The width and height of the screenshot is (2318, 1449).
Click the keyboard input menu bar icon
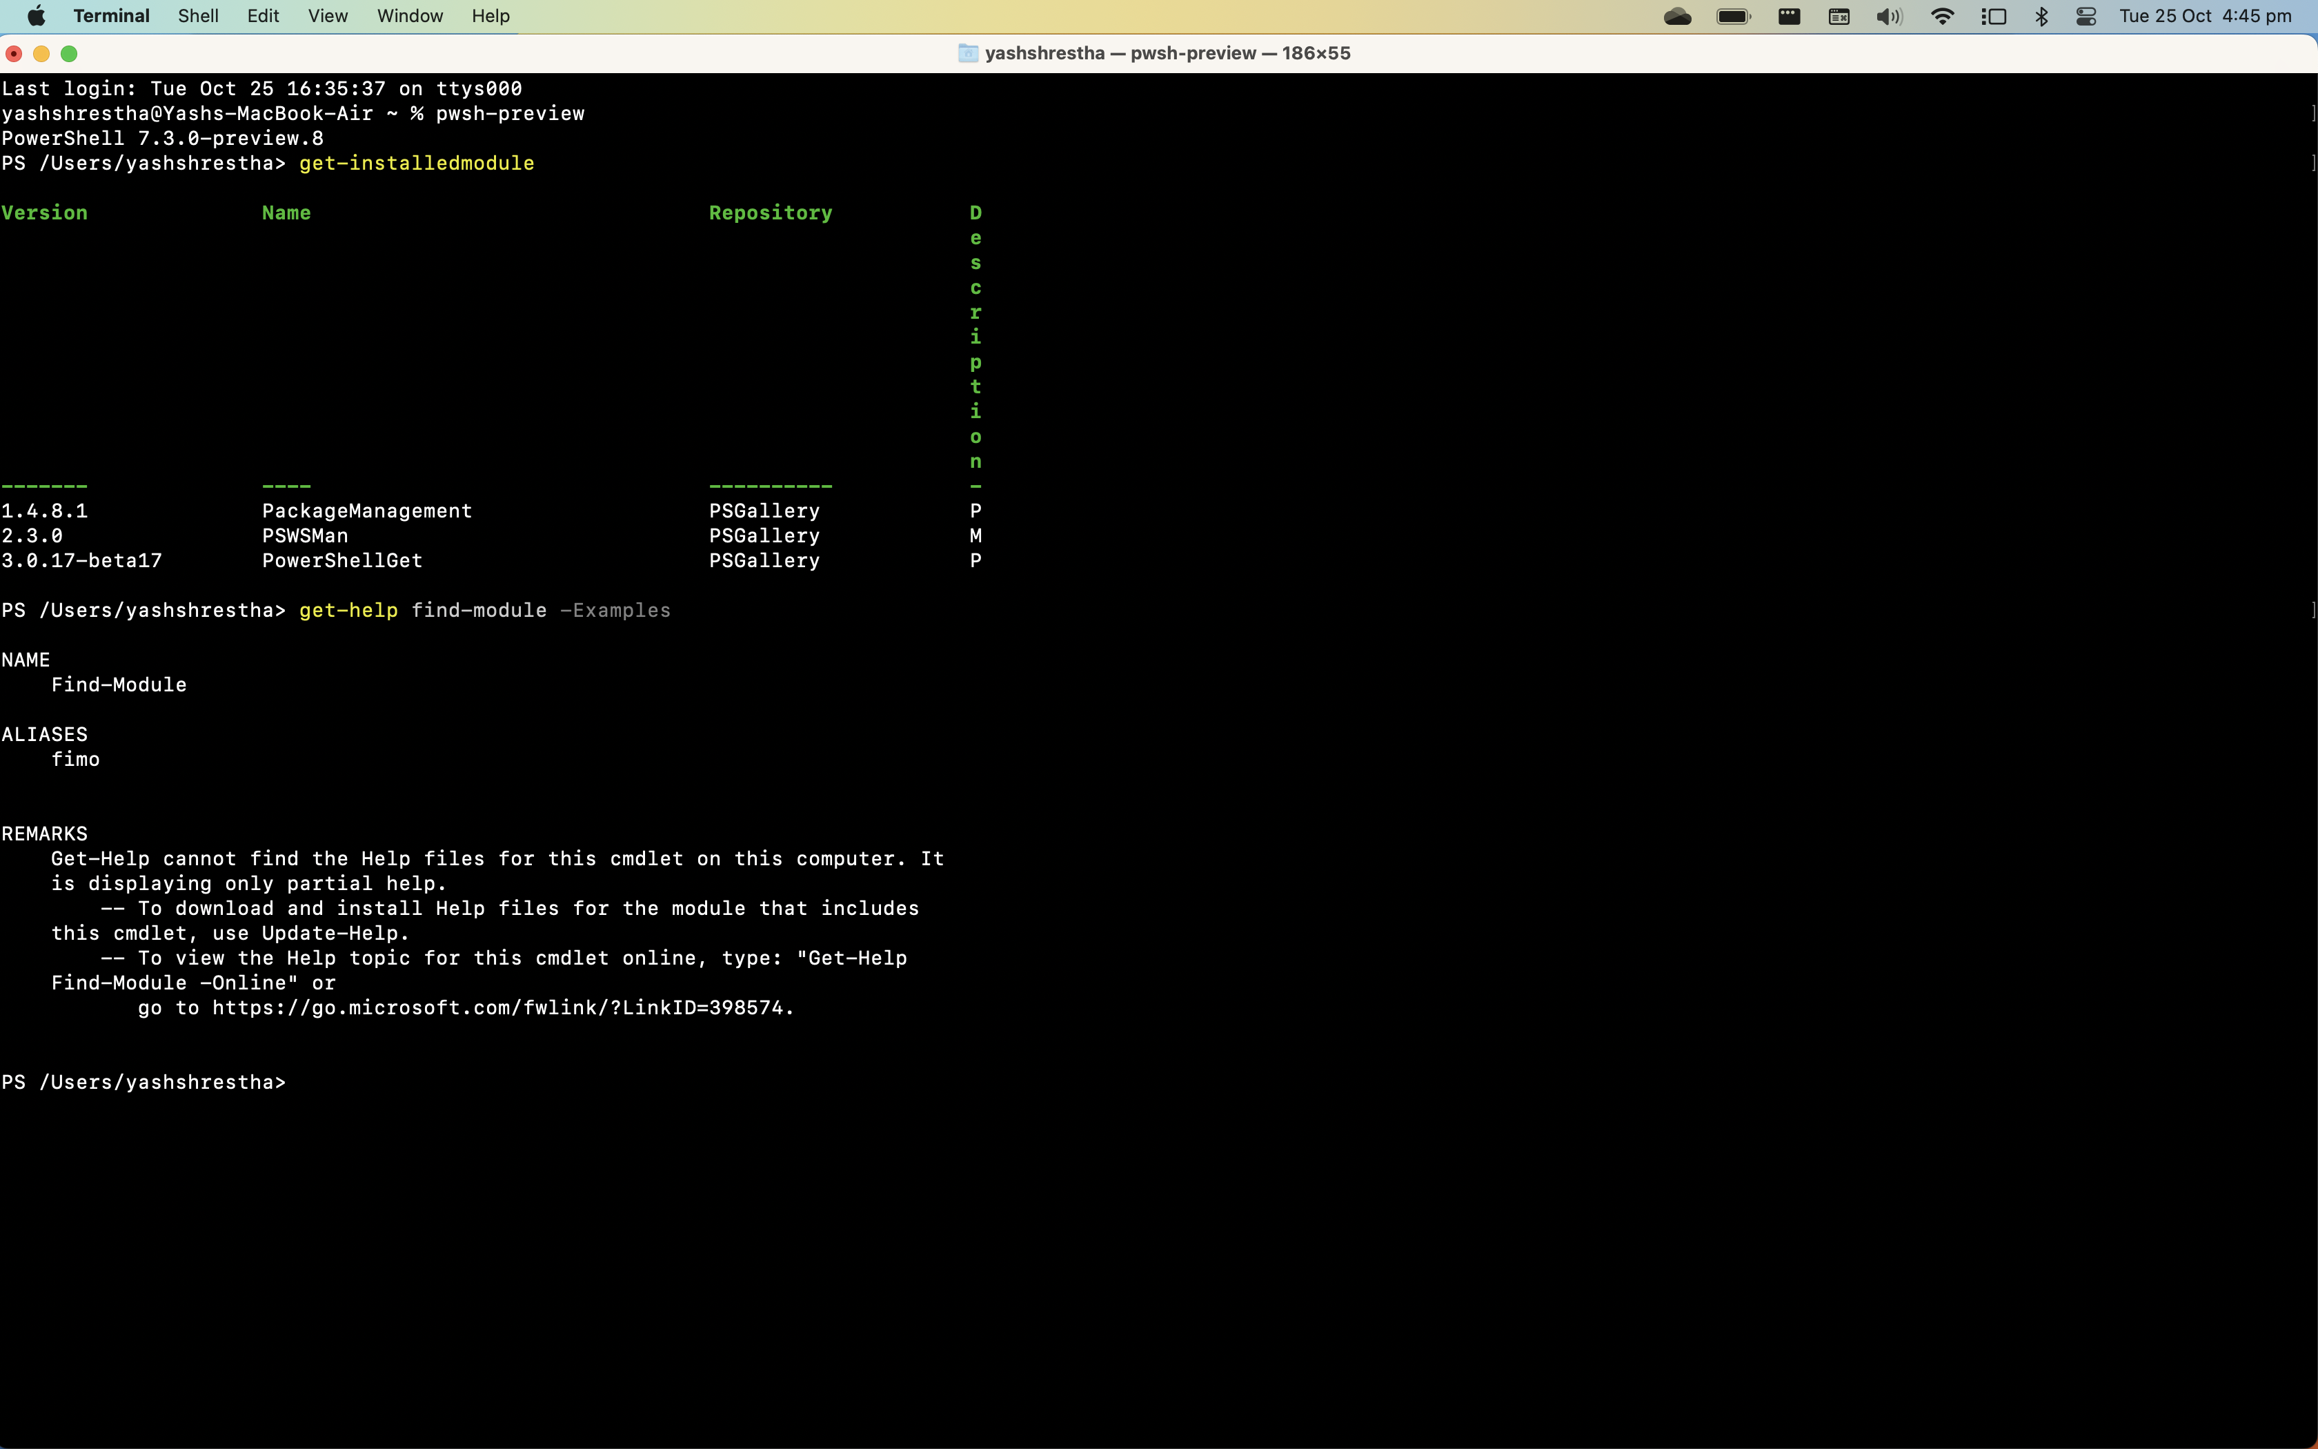pyautogui.click(x=1838, y=17)
